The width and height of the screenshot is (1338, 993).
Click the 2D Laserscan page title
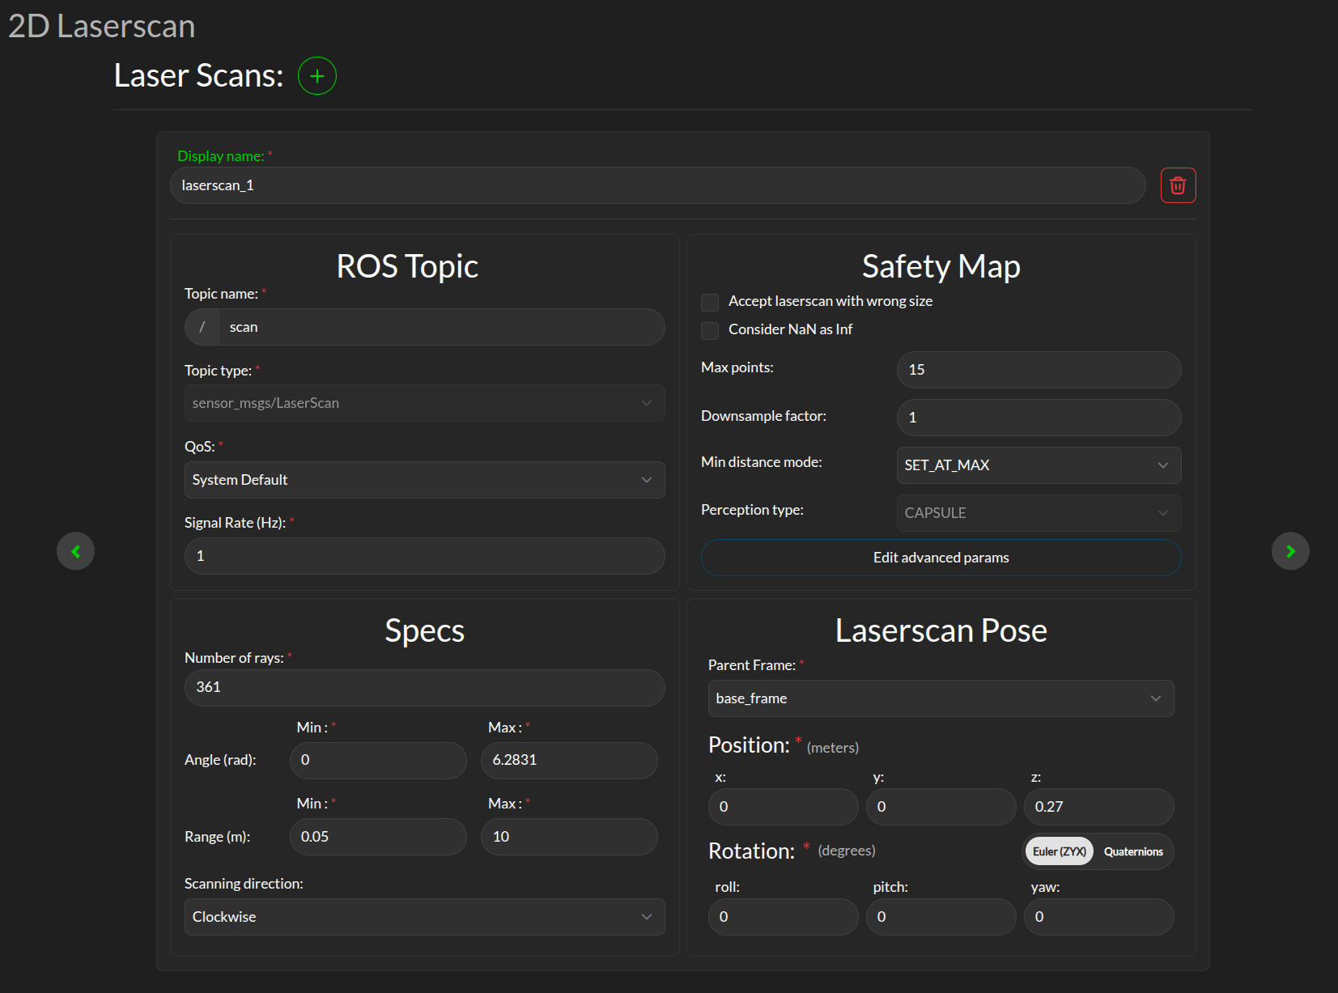tap(101, 26)
